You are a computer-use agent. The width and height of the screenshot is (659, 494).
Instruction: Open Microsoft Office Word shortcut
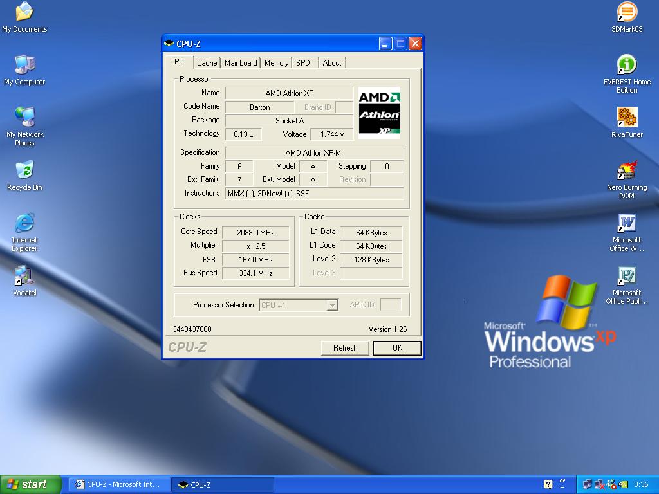coord(627,224)
